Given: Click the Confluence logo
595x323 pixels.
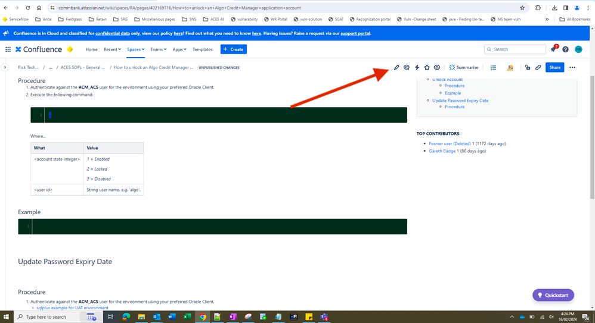Looking at the screenshot, I should (x=38, y=49).
